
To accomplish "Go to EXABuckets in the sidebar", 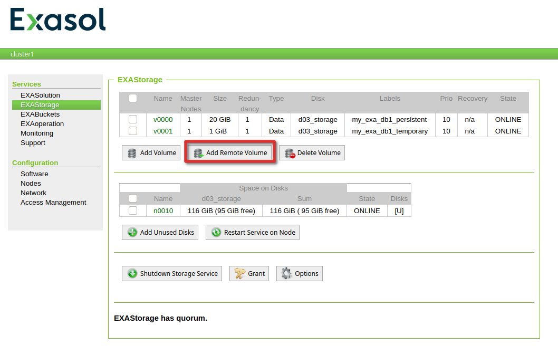I will pos(40,114).
